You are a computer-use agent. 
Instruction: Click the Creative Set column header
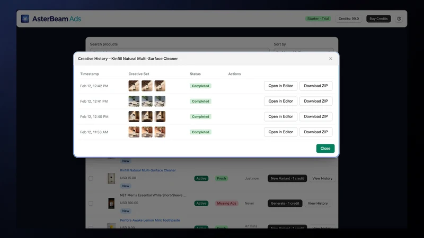coord(139,74)
